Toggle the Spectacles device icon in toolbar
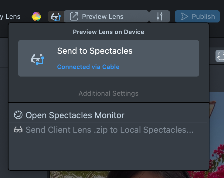 coord(56,17)
